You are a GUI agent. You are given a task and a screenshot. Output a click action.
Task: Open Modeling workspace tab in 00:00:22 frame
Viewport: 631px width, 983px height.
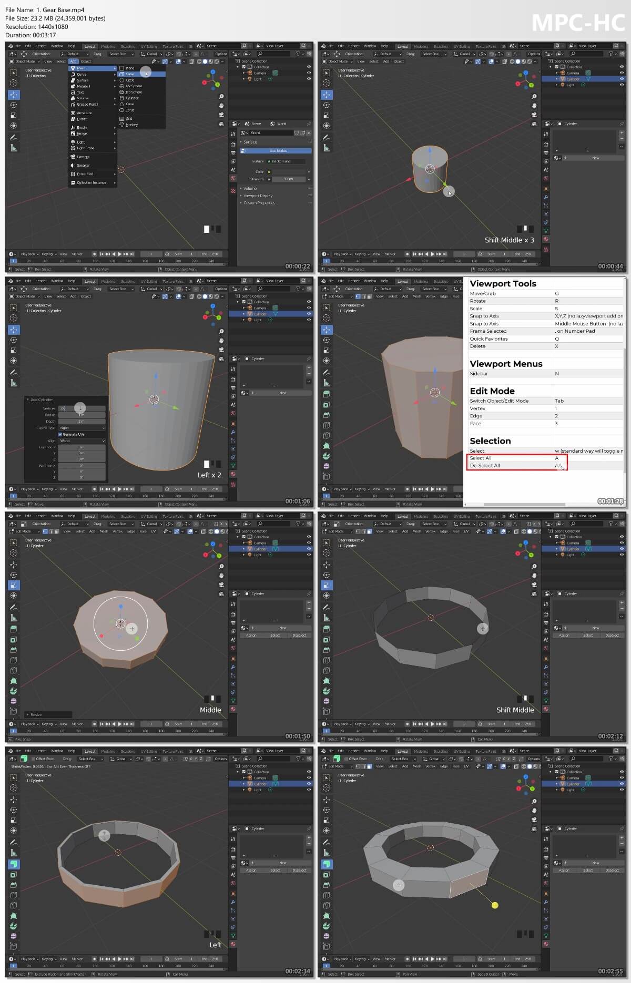coord(108,46)
